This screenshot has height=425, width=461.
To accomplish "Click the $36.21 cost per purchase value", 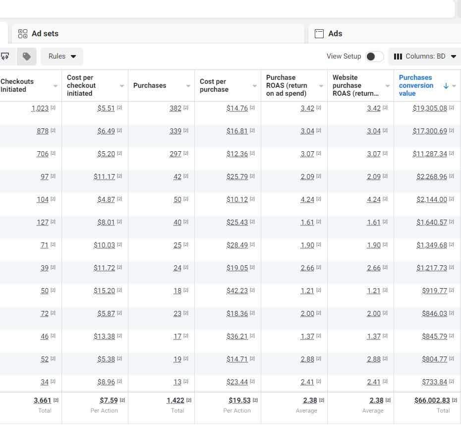I will (x=237, y=336).
